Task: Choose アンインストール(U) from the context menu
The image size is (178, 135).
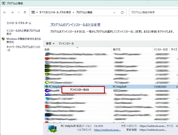Action: point(83,90)
